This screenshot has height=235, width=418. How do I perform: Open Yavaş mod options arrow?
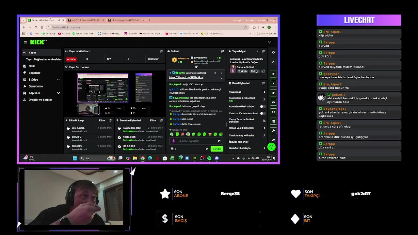pos(264,92)
